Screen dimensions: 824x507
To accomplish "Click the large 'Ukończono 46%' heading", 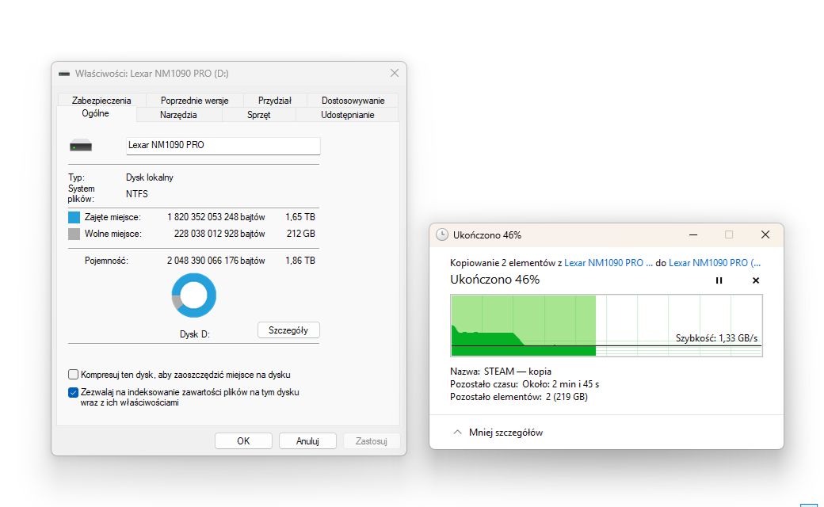I will pyautogui.click(x=494, y=280).
